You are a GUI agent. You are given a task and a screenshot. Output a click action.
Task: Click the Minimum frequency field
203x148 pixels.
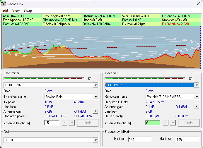(x=140, y=139)
